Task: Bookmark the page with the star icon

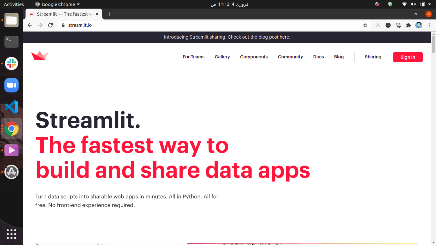Action: [x=365, y=25]
